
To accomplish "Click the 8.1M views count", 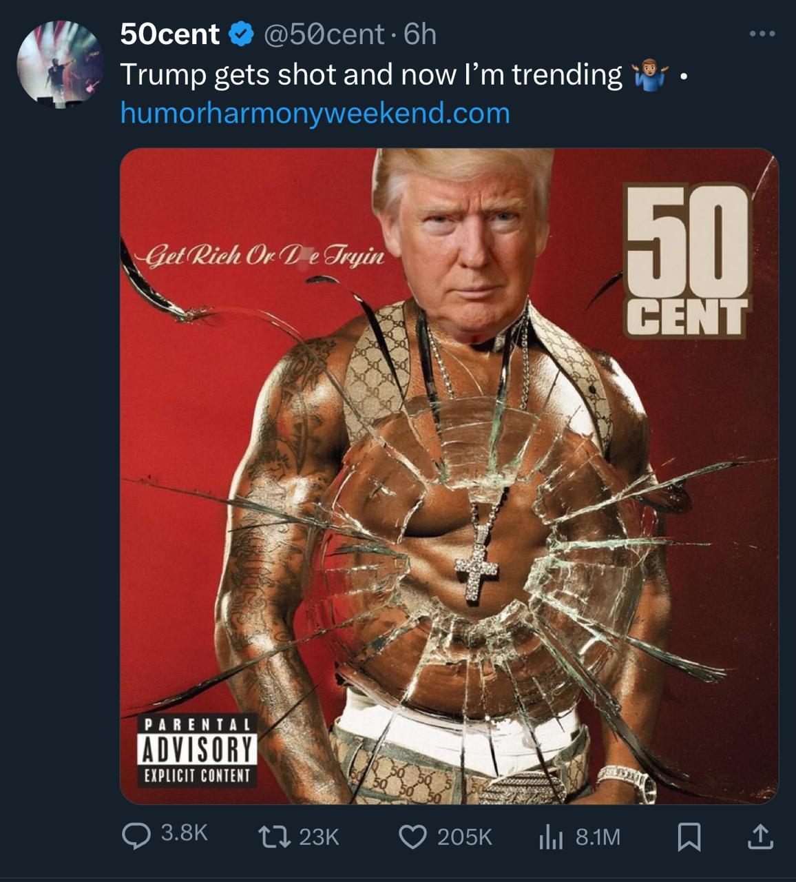I will (598, 837).
